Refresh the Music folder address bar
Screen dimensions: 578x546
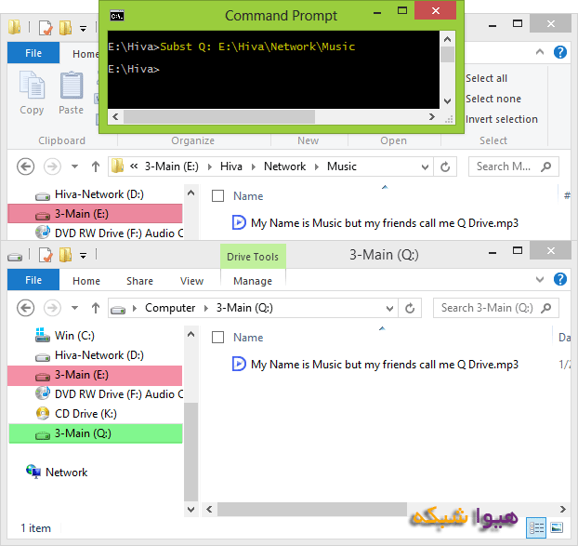tap(445, 166)
